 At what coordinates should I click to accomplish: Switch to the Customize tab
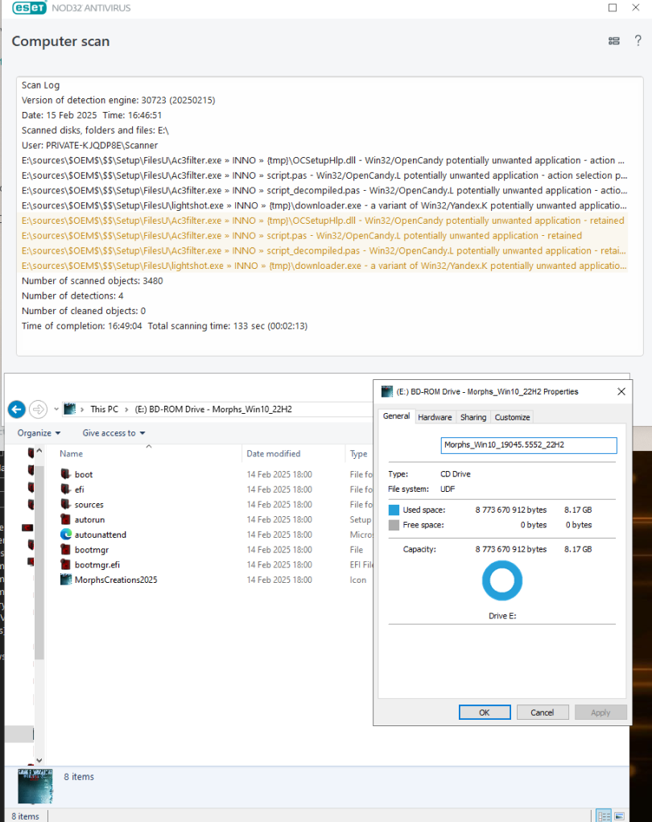click(512, 417)
